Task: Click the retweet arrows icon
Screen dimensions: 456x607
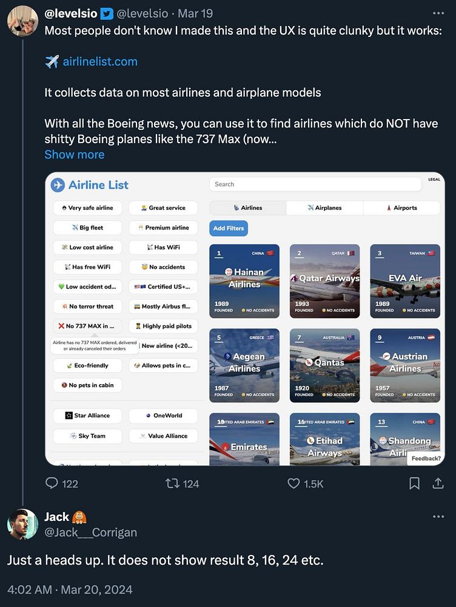Action: (172, 483)
